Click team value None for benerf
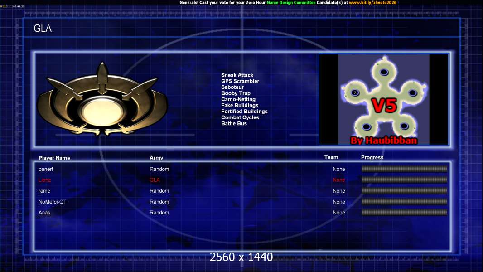The width and height of the screenshot is (483, 272). point(339,169)
